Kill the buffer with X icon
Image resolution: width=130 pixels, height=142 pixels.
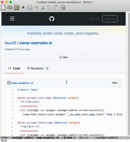click(x=23, y=7)
